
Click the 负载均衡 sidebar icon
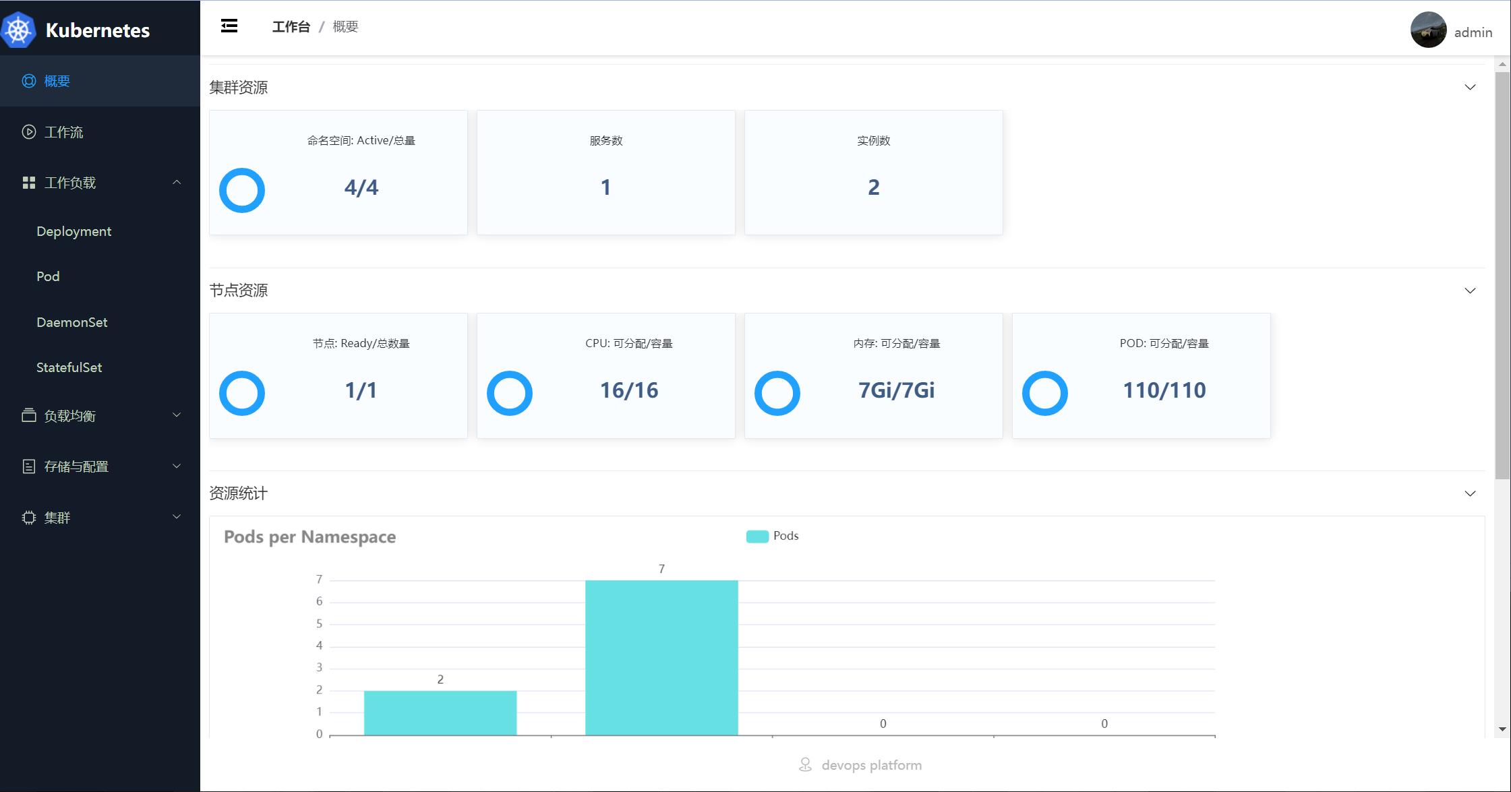(x=29, y=415)
